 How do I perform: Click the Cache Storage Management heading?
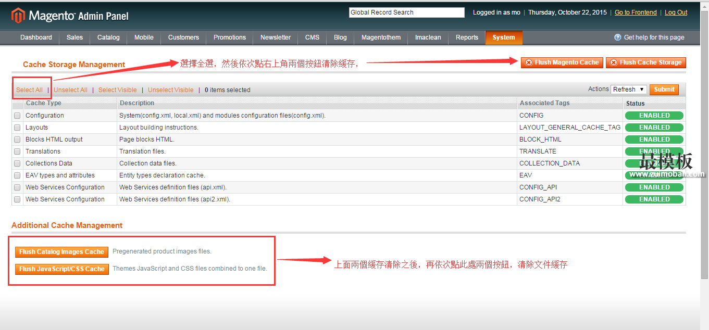(x=74, y=65)
